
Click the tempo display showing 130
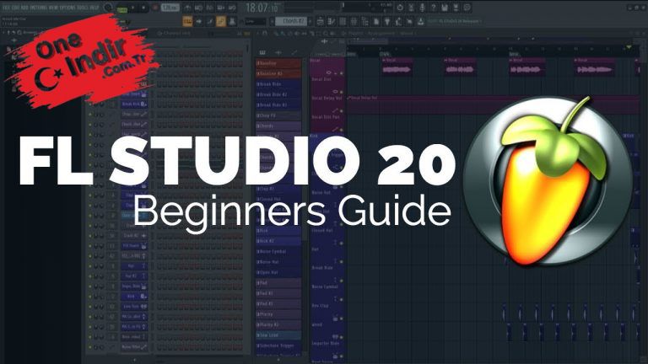[x=170, y=8]
